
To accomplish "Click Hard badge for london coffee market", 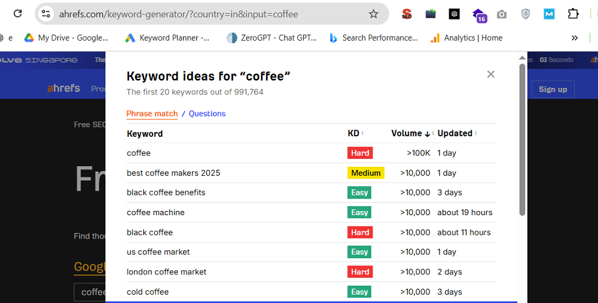I will pos(360,272).
